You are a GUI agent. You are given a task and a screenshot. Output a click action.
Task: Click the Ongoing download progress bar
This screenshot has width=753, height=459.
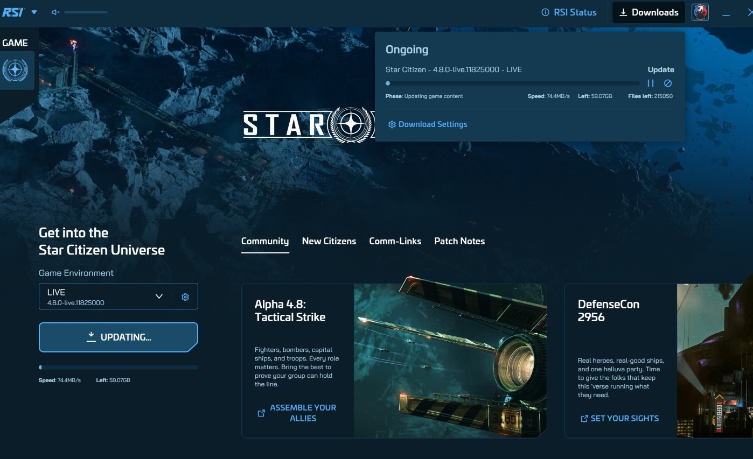tap(513, 83)
